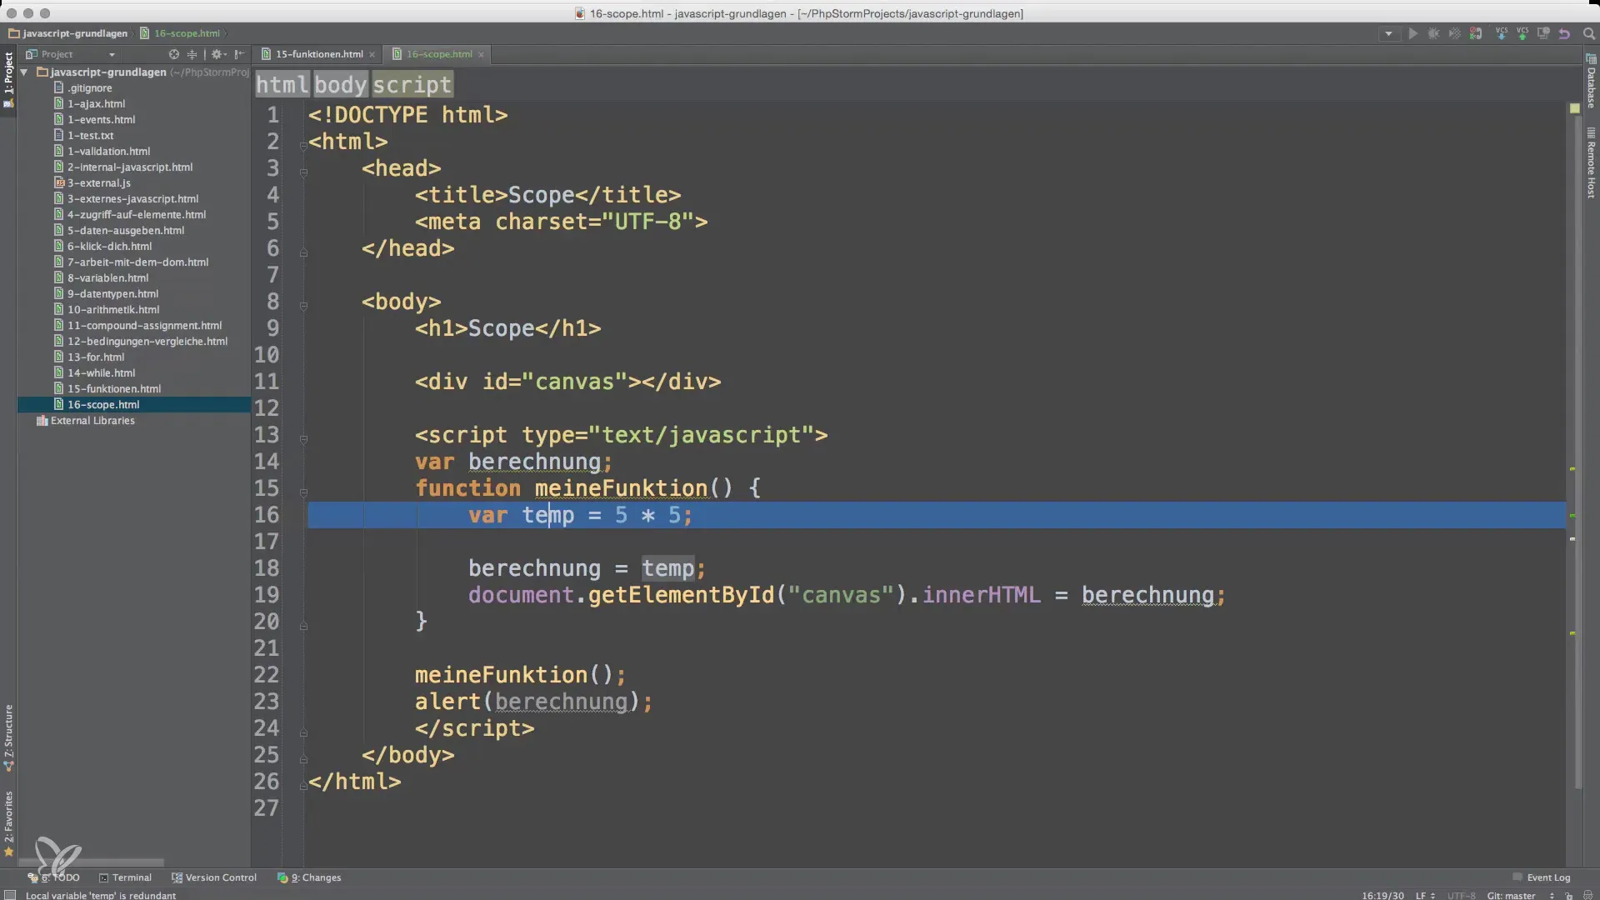Select 15-funktionen.html in project tree

(x=114, y=388)
